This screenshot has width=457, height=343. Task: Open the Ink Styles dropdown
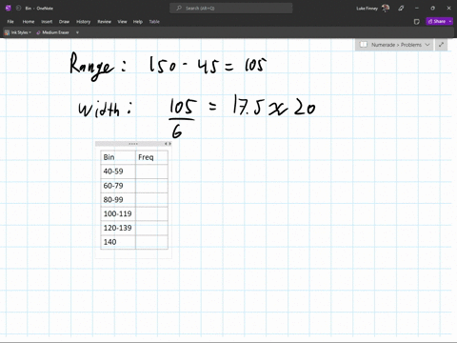coord(30,32)
